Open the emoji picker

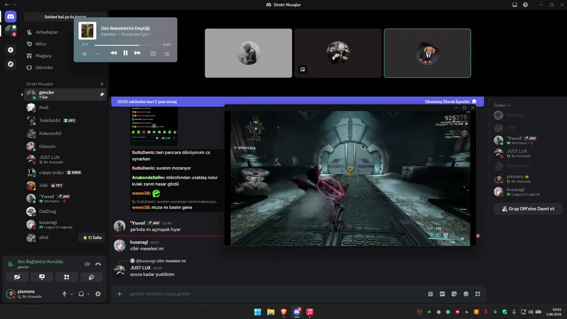[x=466, y=294]
